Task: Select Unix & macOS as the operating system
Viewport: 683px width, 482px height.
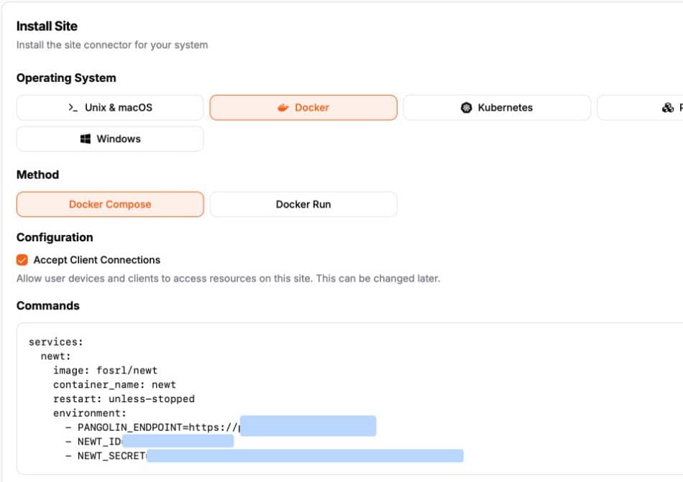Action: tap(109, 107)
